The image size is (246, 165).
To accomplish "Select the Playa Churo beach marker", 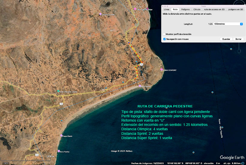I will pos(62,136).
